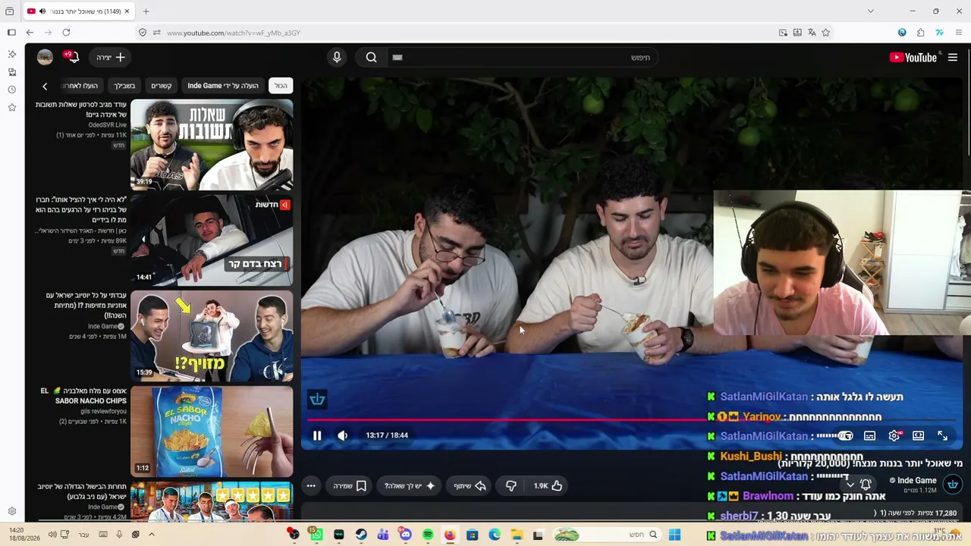Open the 'מזויף?!' video thumbnail
The image size is (971, 546).
(212, 336)
